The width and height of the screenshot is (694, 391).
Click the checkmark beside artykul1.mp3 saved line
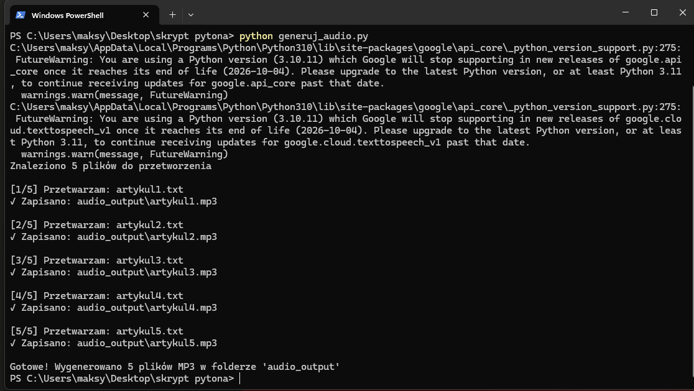click(x=14, y=201)
